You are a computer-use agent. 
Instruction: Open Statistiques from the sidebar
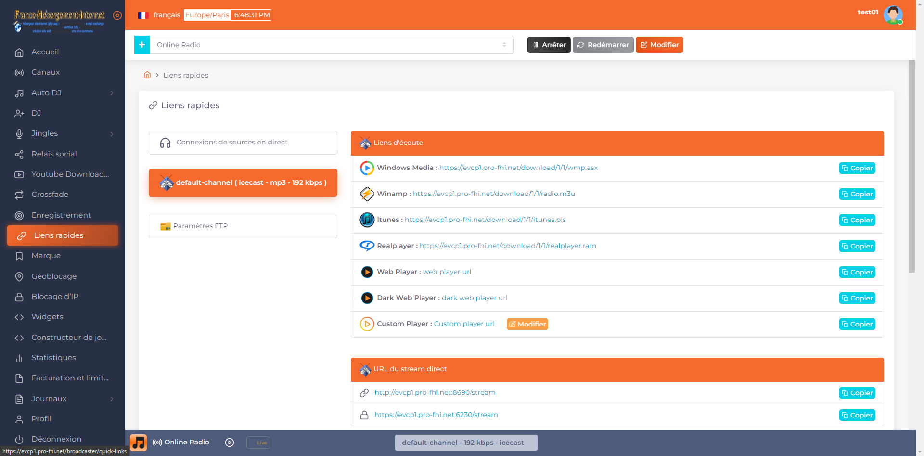tap(53, 358)
